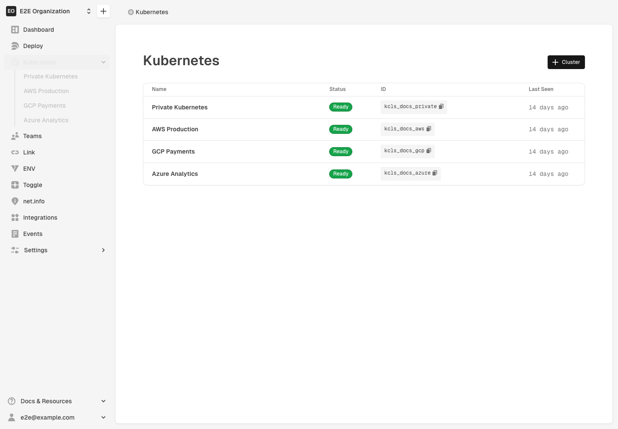Open AWS Production cluster row name
The image size is (618, 429).
pos(175,129)
